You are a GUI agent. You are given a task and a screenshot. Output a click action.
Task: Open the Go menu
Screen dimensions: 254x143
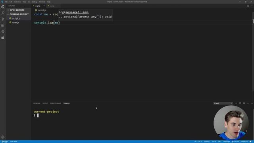pyautogui.click(x=29, y=2)
